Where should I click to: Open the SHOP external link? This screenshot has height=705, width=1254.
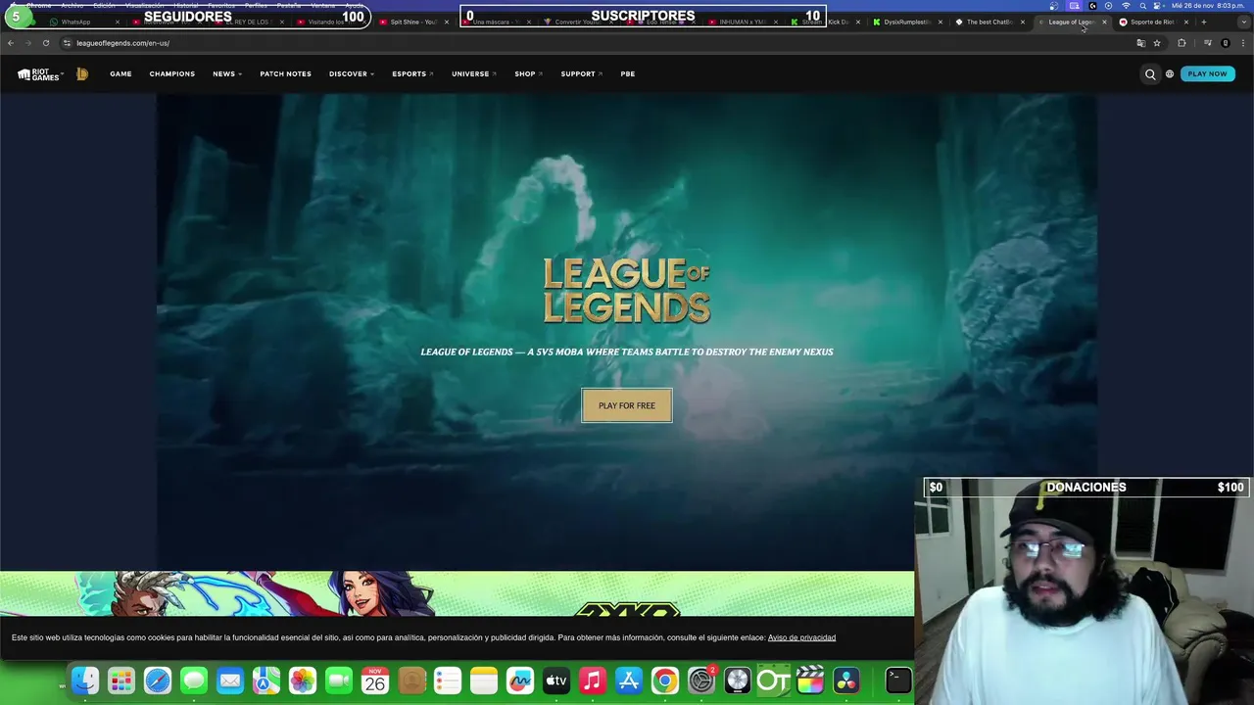529,73
